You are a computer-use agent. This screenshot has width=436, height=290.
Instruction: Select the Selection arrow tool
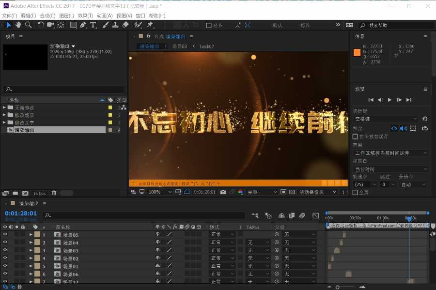[x=9, y=25]
